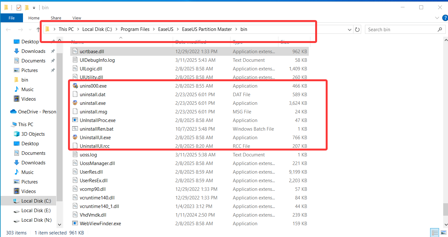Click the Up one level arrow
448x237 pixels.
(38, 30)
